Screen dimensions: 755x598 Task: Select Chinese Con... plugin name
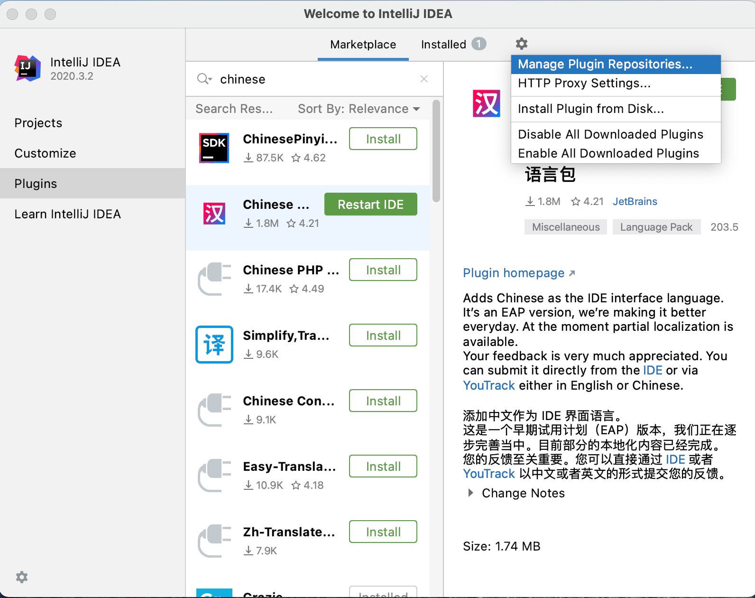click(289, 401)
